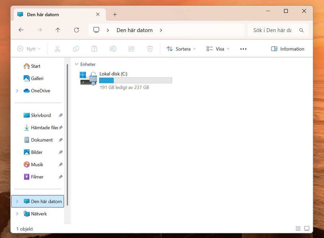Open the three-dot See more menu
This screenshot has width=324, height=238.
[243, 49]
